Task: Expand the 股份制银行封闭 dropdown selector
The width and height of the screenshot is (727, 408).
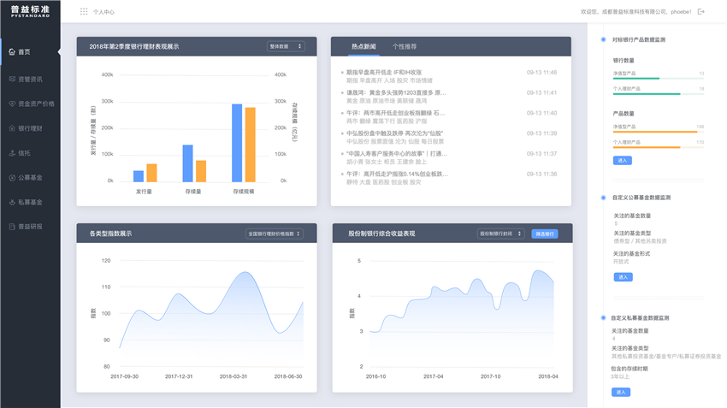Action: tap(500, 234)
